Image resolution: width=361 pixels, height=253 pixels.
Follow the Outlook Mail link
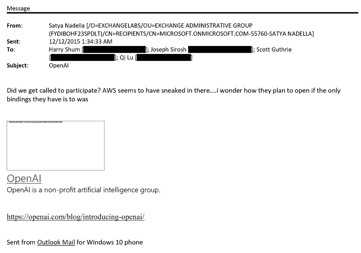click(x=56, y=242)
